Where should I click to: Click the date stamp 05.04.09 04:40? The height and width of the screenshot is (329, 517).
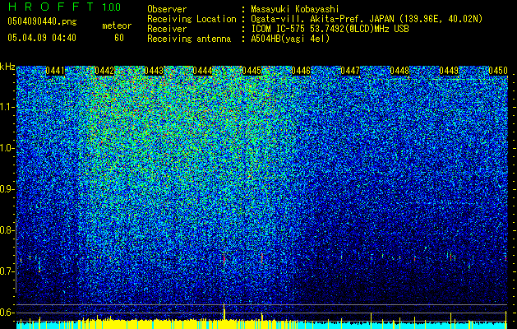[42, 38]
